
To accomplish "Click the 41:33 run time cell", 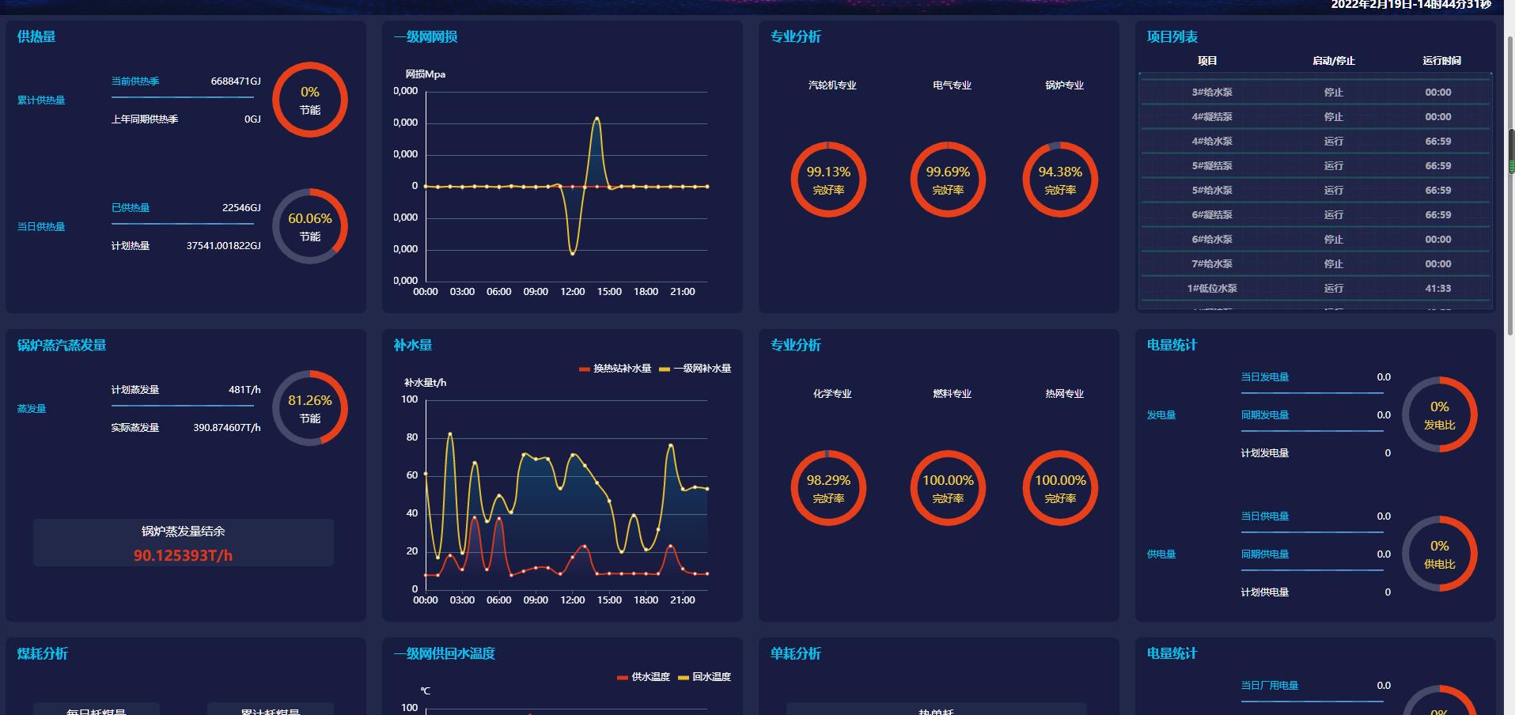I will click(1438, 289).
